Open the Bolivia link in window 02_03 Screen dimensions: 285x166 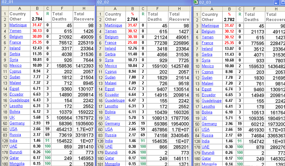[x=207, y=112]
